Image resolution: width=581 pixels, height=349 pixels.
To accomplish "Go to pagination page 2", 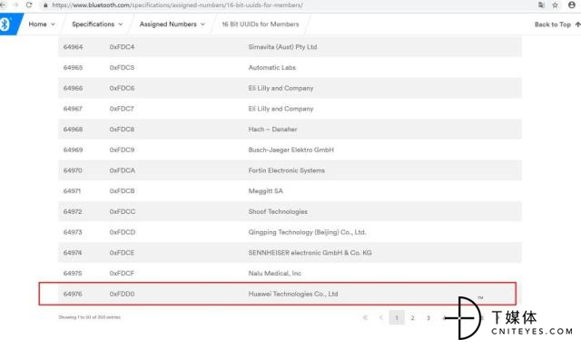I will [x=412, y=317].
